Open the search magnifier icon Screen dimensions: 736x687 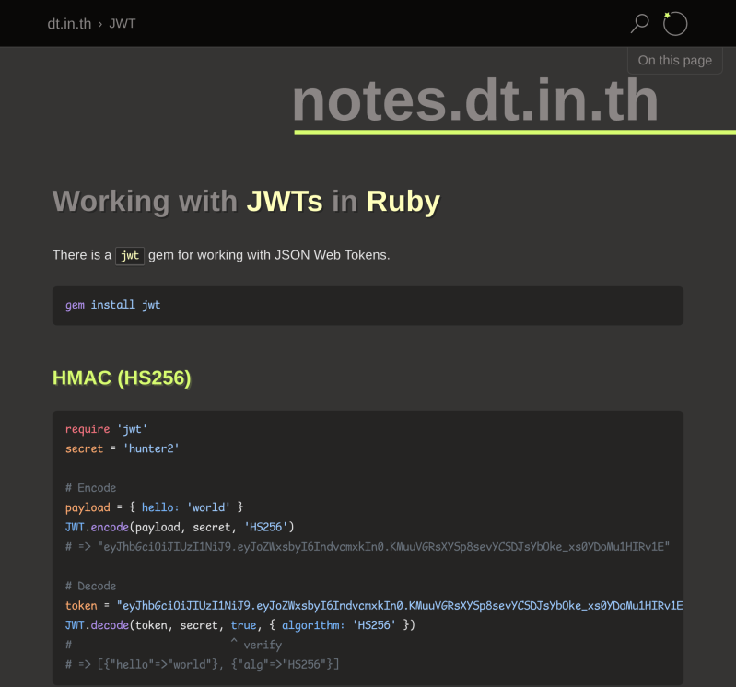click(x=639, y=23)
